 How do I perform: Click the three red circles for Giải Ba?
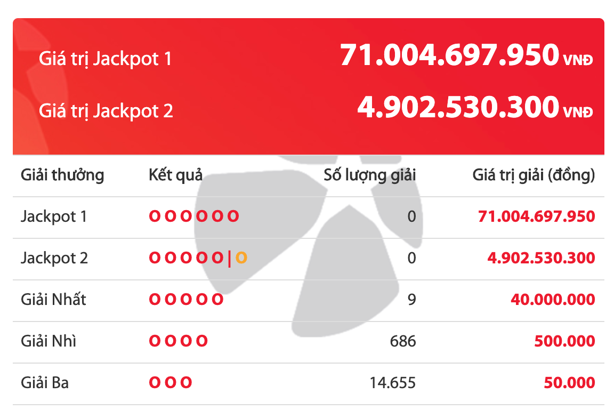[170, 383]
